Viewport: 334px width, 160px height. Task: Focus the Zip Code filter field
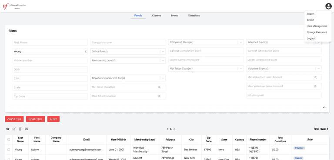(x=50, y=96)
